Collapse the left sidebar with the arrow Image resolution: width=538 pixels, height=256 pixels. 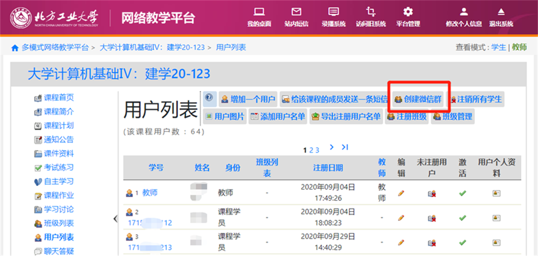[x=115, y=218]
